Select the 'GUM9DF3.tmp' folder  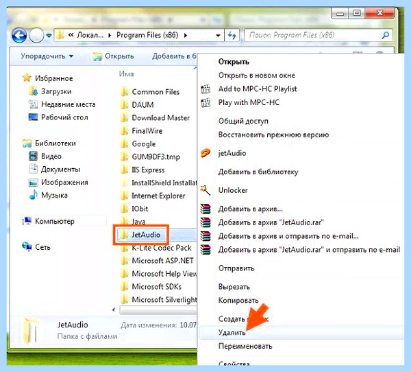(150, 157)
